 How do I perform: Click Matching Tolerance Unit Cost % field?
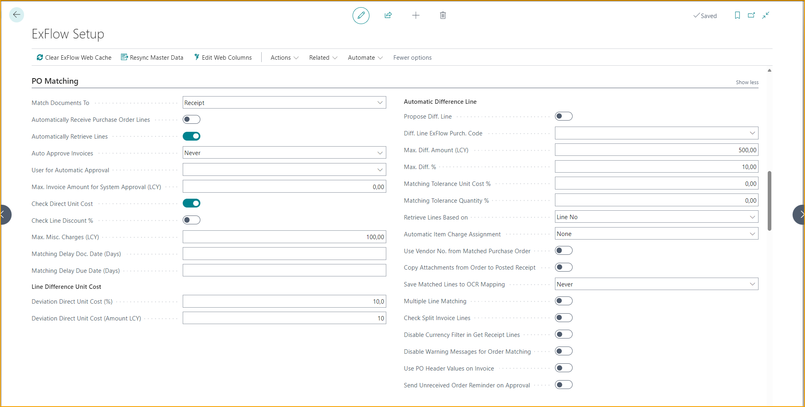coord(656,183)
